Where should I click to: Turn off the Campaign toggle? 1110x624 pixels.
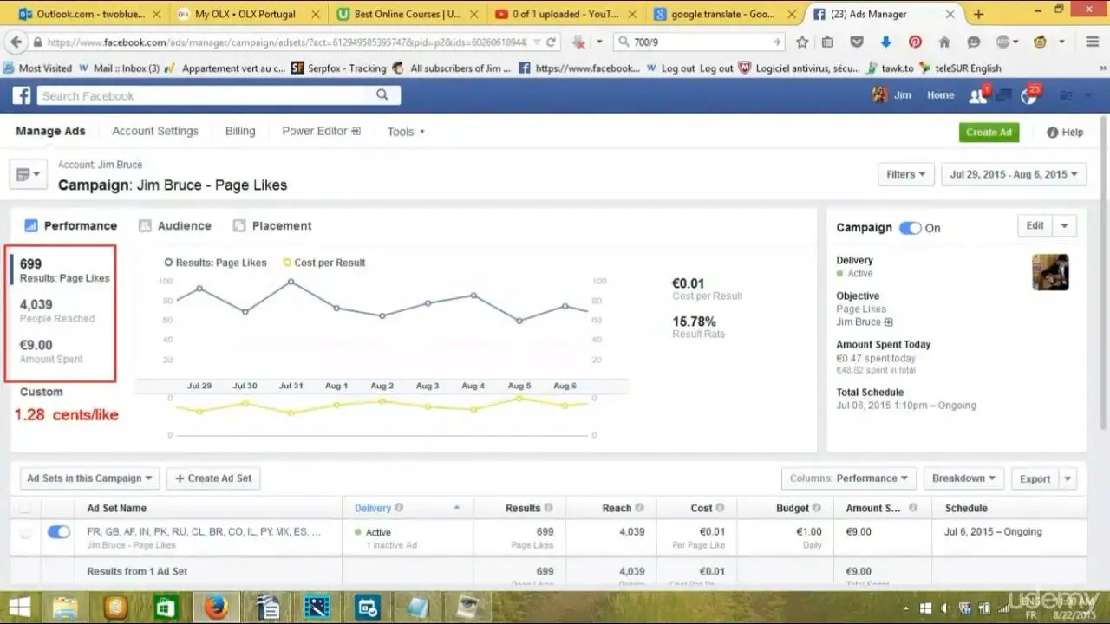[x=911, y=227]
